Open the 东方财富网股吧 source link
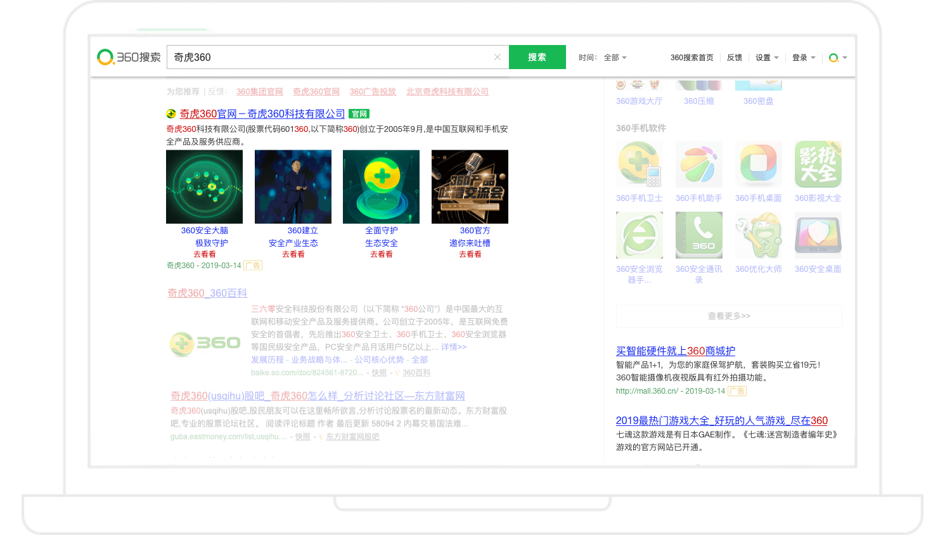This screenshot has width=945, height=535. pyautogui.click(x=352, y=437)
